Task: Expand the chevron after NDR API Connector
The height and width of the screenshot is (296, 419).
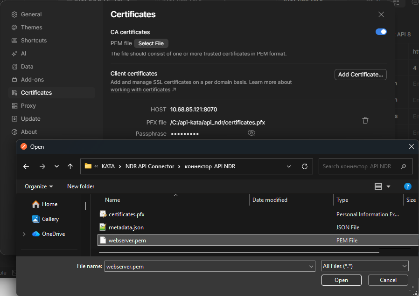Action: click(x=179, y=166)
